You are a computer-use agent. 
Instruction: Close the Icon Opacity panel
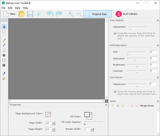(158, 21)
